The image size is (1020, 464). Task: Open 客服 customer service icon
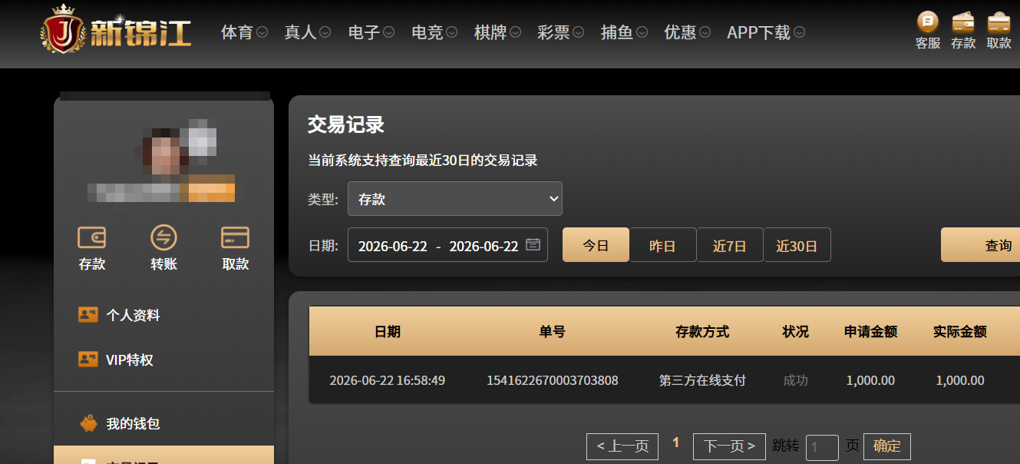click(928, 21)
